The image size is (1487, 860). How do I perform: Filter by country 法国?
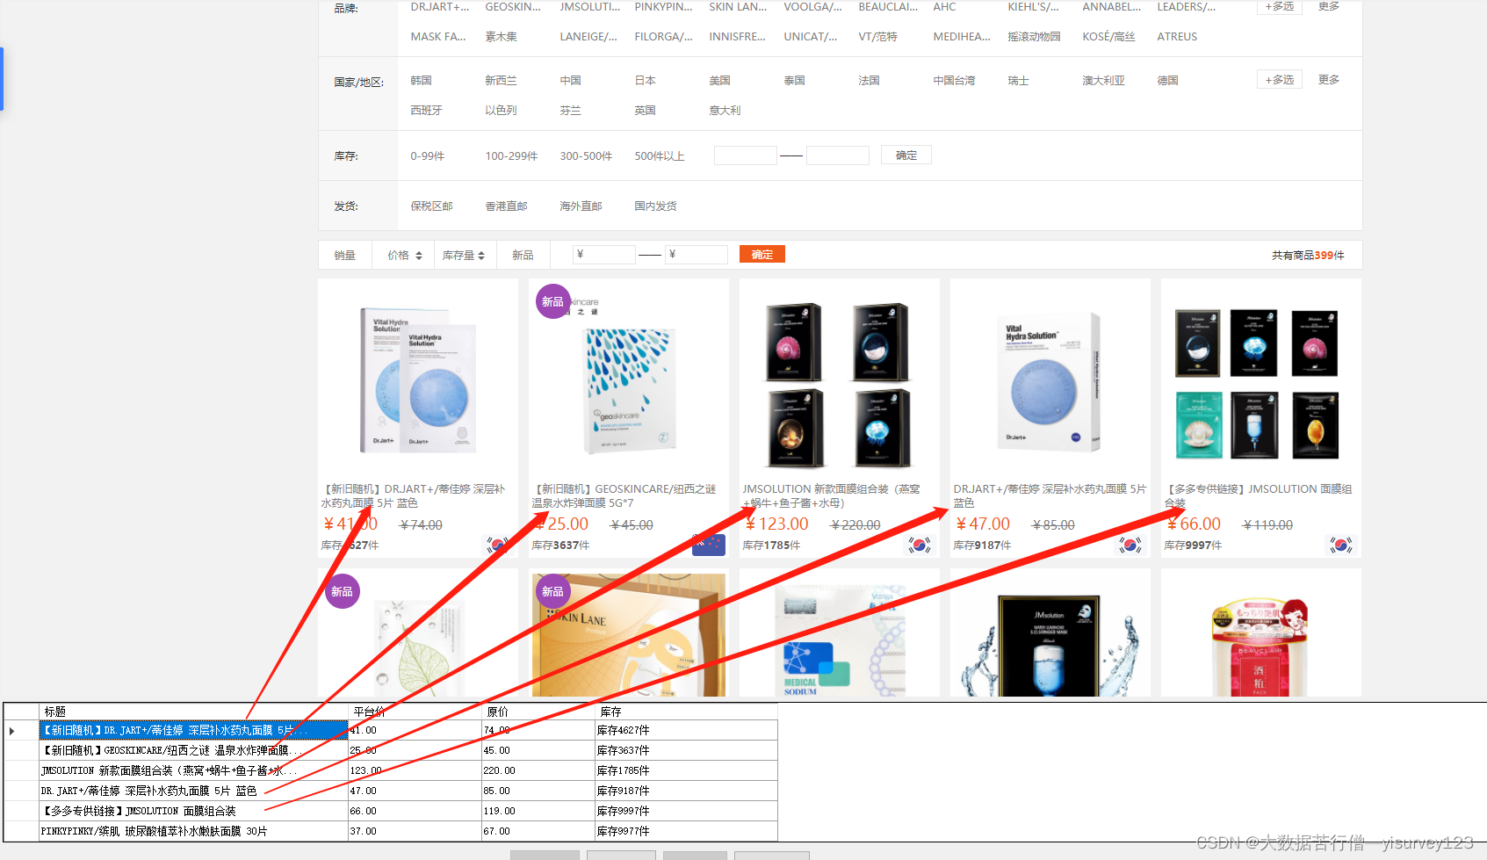870,81
